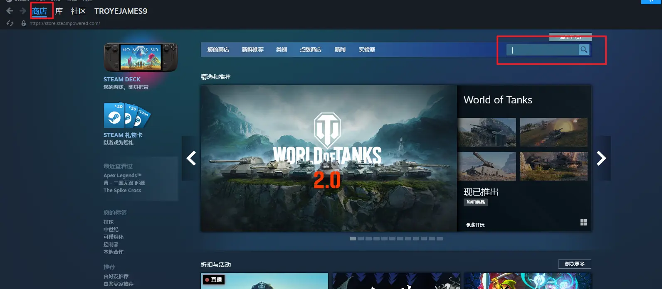Expand the 您的商店 menu
Screen dimensions: 662x289
pyautogui.click(x=218, y=49)
